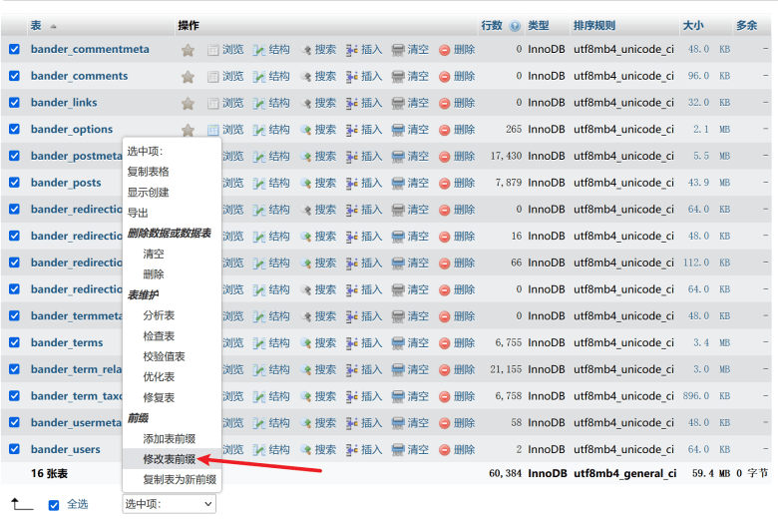Click the structure icon in bander_posts row
Viewport: 778px width, 526px height.
click(259, 184)
